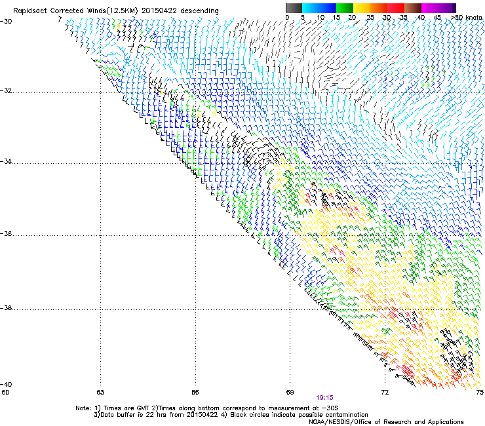Click the longitude label '60'
This screenshot has width=485, height=426.
pos(5,393)
